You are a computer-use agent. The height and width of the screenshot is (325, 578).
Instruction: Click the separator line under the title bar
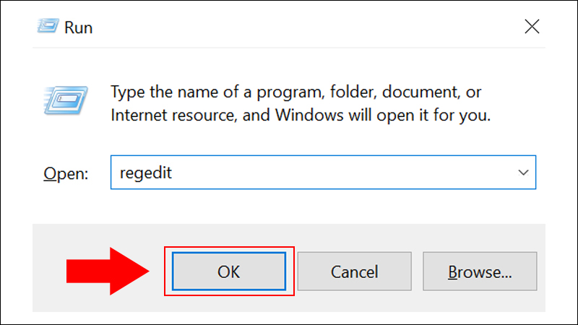tap(288, 48)
